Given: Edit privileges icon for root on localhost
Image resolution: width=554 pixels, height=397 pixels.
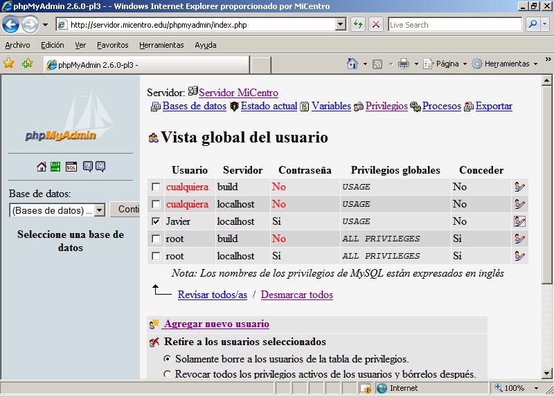Looking at the screenshot, I should (519, 257).
